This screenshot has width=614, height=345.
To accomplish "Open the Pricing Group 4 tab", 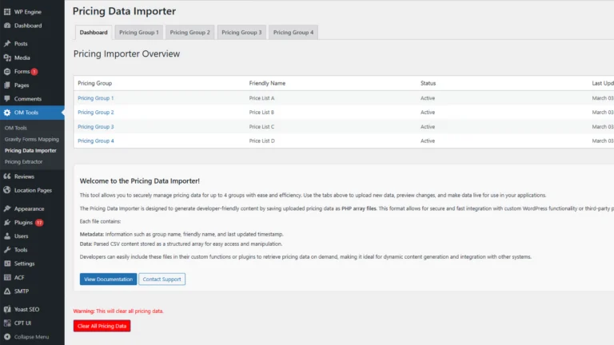I will [x=293, y=33].
